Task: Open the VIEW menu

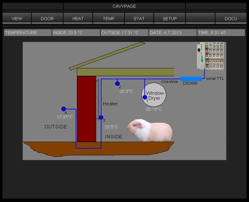Action: (x=17, y=19)
